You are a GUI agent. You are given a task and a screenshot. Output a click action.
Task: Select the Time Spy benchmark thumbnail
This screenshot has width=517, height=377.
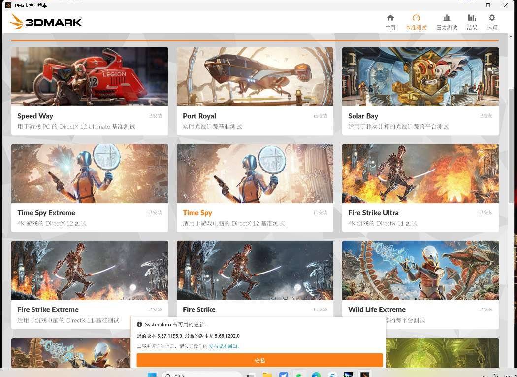click(255, 173)
